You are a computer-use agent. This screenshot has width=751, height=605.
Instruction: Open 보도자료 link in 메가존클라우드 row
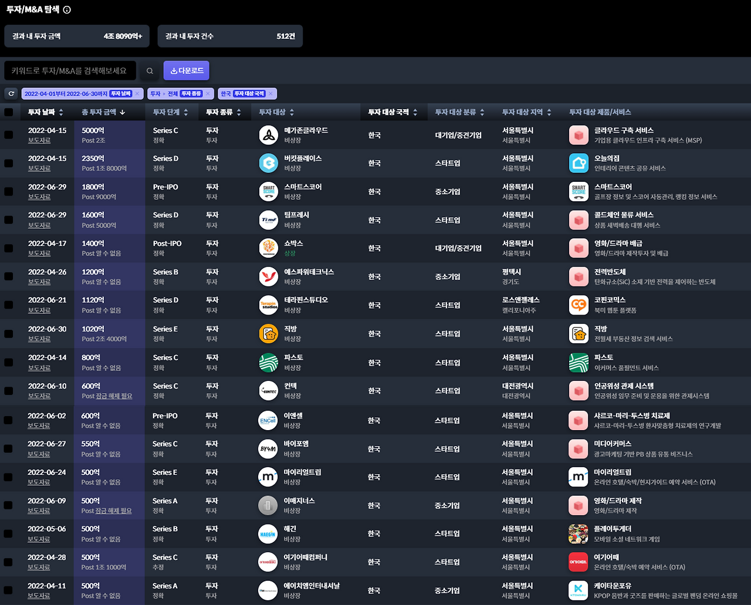click(39, 141)
